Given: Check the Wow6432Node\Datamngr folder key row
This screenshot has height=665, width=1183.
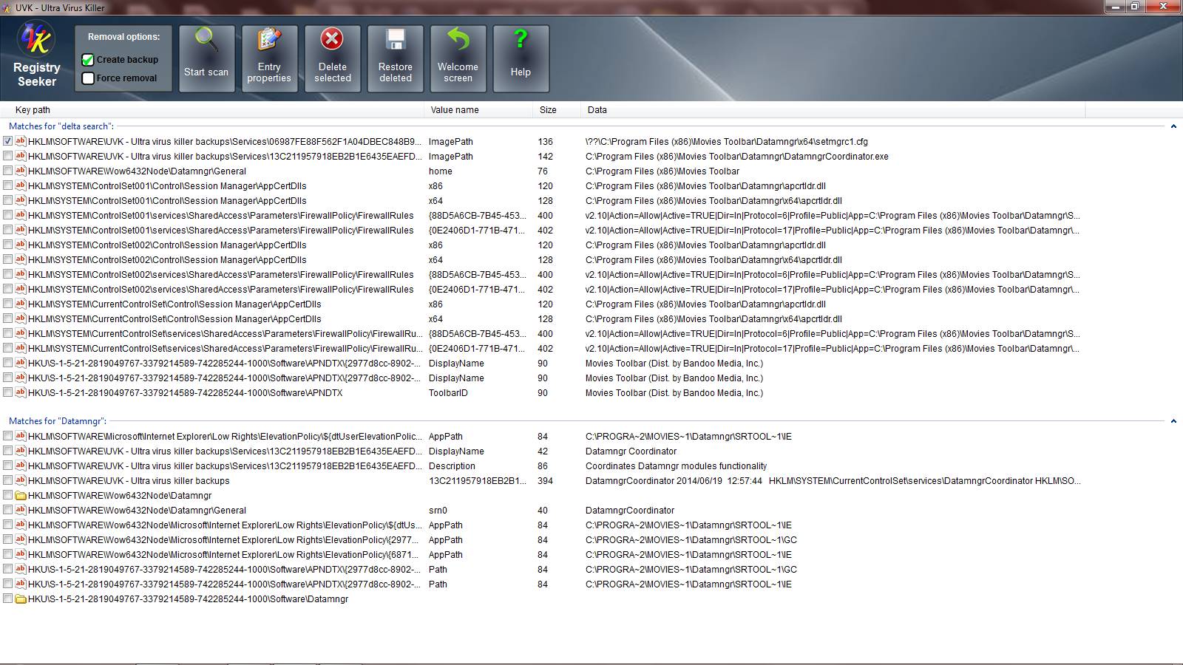Looking at the screenshot, I should pyautogui.click(x=7, y=495).
